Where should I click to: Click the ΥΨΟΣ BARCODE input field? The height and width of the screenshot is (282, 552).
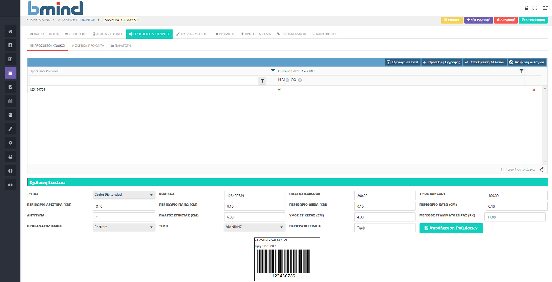pyautogui.click(x=516, y=195)
